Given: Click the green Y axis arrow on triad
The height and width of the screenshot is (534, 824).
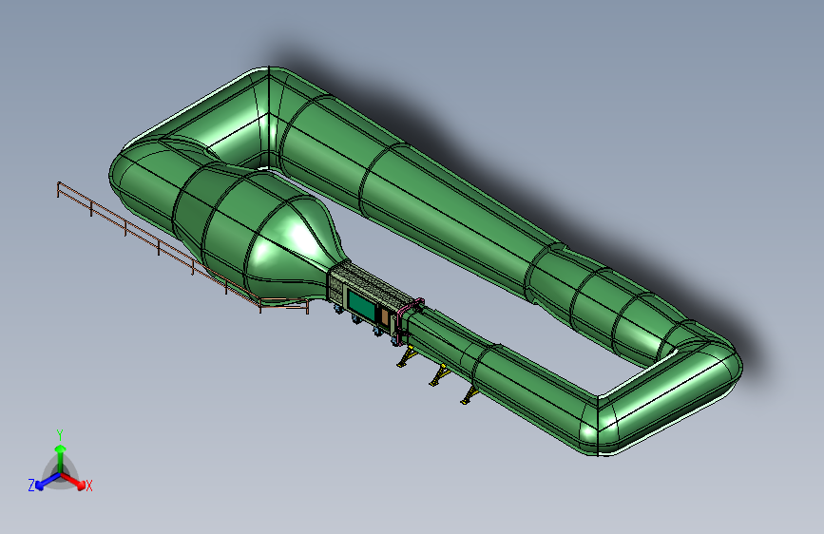Looking at the screenshot, I should 61,458.
